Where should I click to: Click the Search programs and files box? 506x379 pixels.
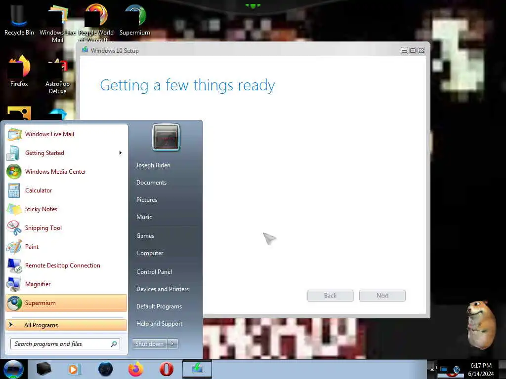point(65,344)
